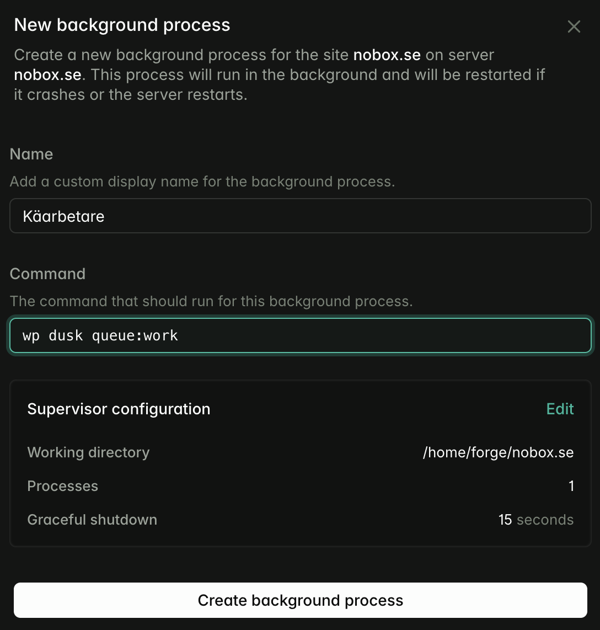Open Supervisor configuration editor via Edit
Image resolution: width=600 pixels, height=630 pixels.
pyautogui.click(x=560, y=409)
